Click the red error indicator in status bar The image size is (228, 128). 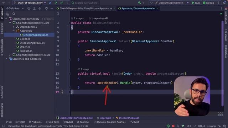tap(173, 126)
